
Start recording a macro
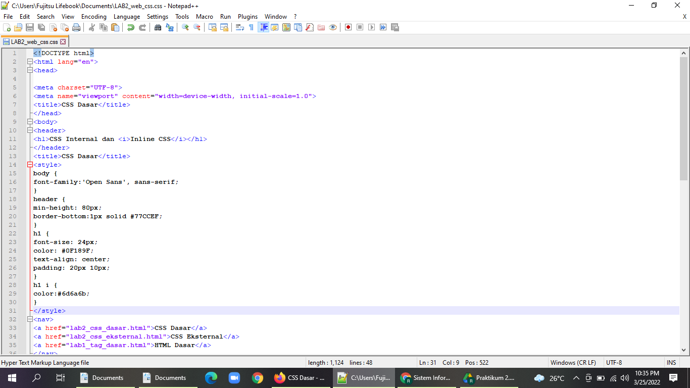(348, 27)
